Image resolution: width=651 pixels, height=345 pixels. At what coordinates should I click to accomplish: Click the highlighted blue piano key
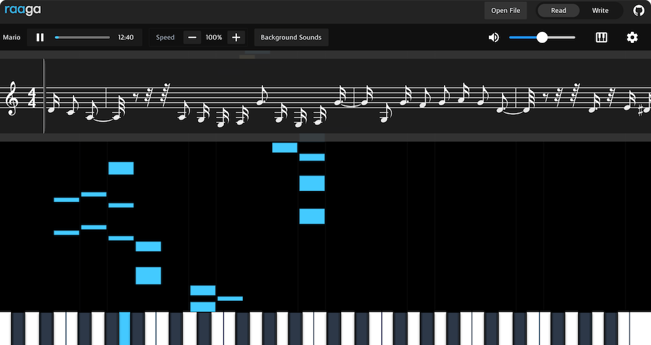(x=124, y=329)
